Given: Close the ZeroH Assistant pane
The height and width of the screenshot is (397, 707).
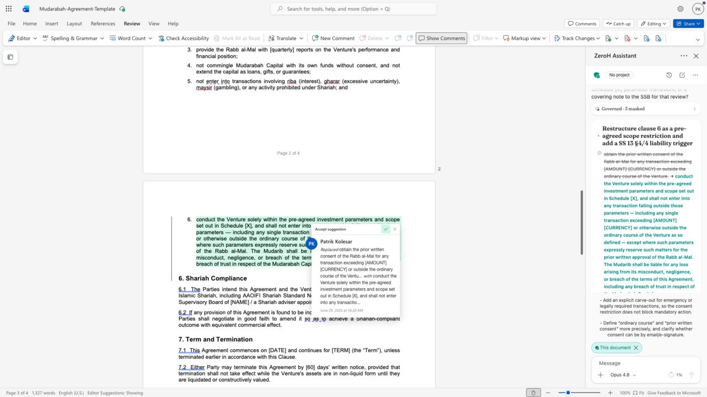Looking at the screenshot, I should click(x=696, y=56).
